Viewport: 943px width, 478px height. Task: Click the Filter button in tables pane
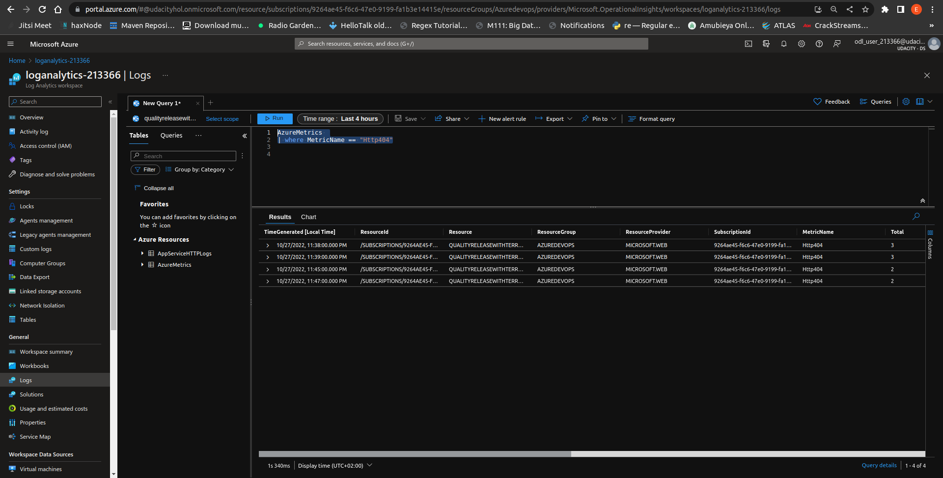click(145, 169)
